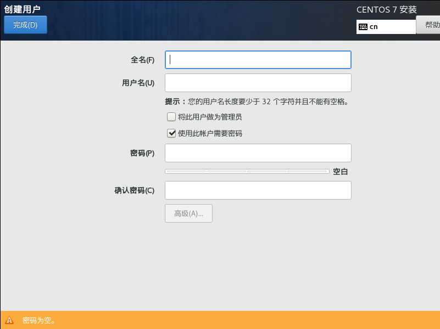Click the 空白 strength label

[341, 172]
